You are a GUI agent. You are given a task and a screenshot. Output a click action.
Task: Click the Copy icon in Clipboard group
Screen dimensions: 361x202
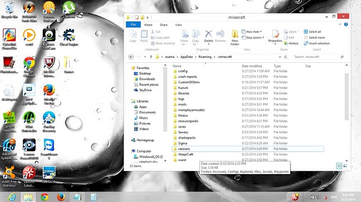(x=133, y=34)
